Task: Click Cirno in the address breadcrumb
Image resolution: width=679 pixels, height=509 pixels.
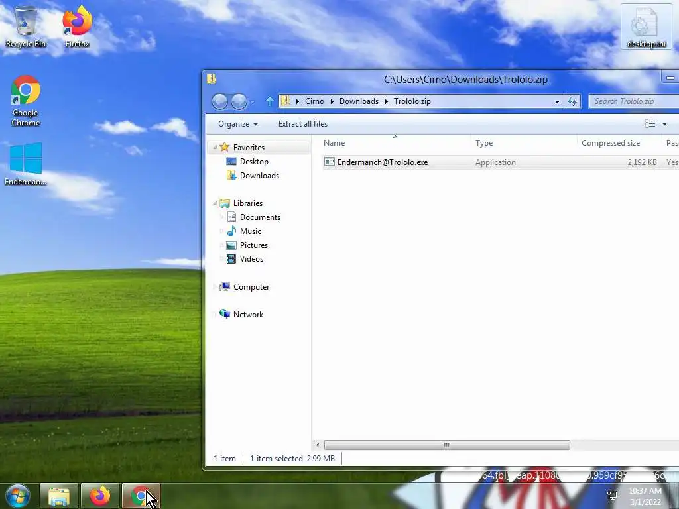Action: coord(314,101)
